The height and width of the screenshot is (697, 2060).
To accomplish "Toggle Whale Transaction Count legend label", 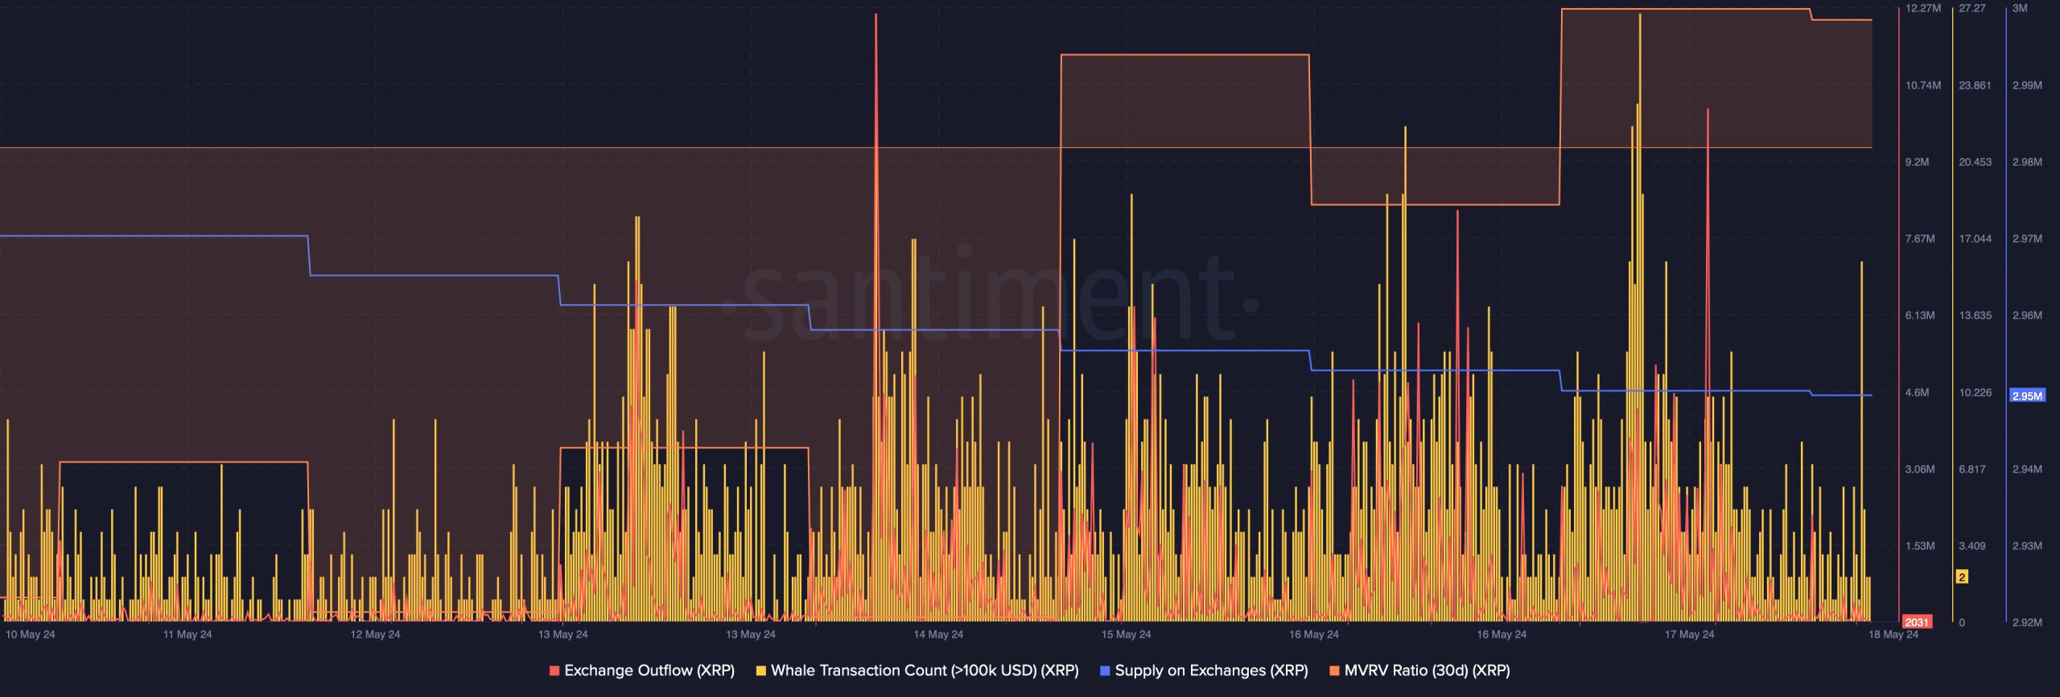I will [x=925, y=670].
